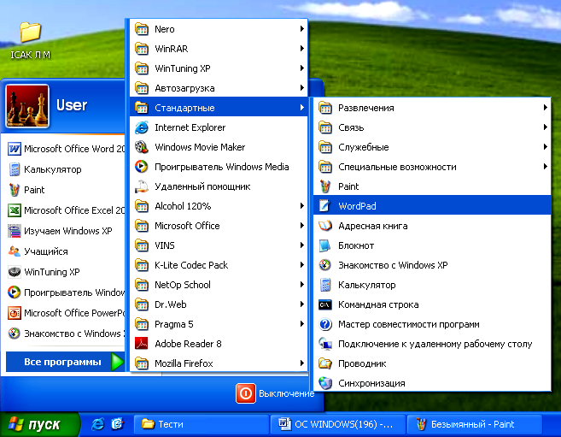This screenshot has width=561, height=437.
Task: Switch to ОС WINDOWS(196) Word taskbar button
Action: 338,424
